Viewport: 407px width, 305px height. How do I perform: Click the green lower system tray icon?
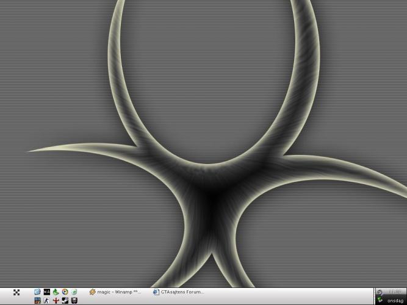380,301
